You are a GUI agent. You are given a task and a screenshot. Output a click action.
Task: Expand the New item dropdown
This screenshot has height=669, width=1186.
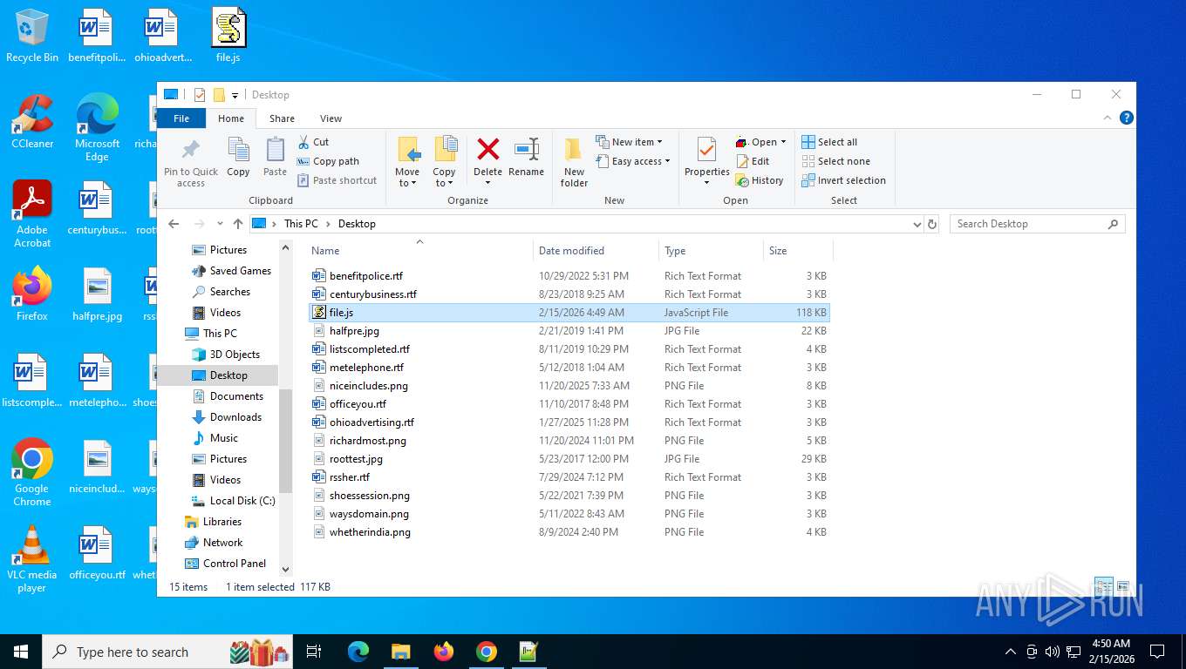(630, 142)
